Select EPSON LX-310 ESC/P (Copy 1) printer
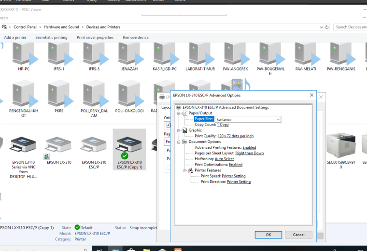The width and height of the screenshot is (367, 251). point(129,149)
